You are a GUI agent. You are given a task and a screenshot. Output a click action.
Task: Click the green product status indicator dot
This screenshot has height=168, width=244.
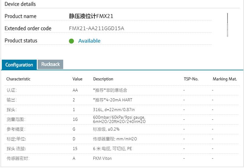click(71, 41)
